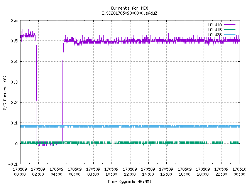Select the filename text E_SC20170509000000.sfduZ
The width and height of the screenshot is (247, 185).
(129, 13)
